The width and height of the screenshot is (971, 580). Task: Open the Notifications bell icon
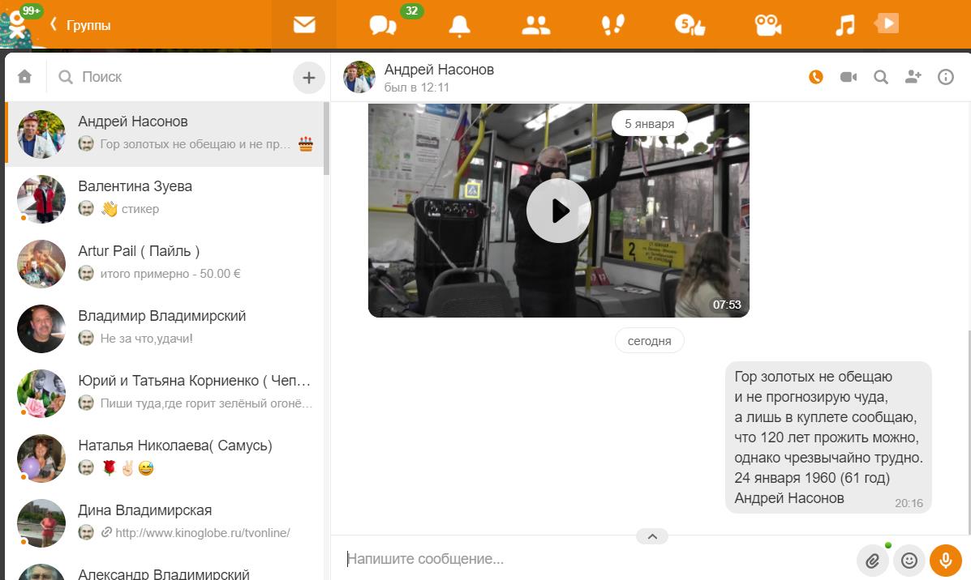459,25
